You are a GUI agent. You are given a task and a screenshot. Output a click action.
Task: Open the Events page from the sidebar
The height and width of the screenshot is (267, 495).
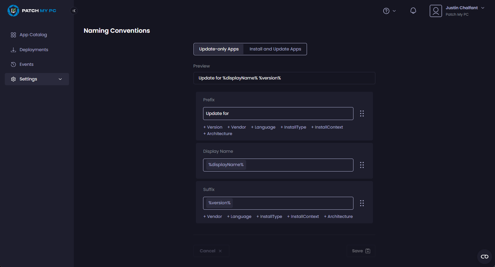point(27,64)
